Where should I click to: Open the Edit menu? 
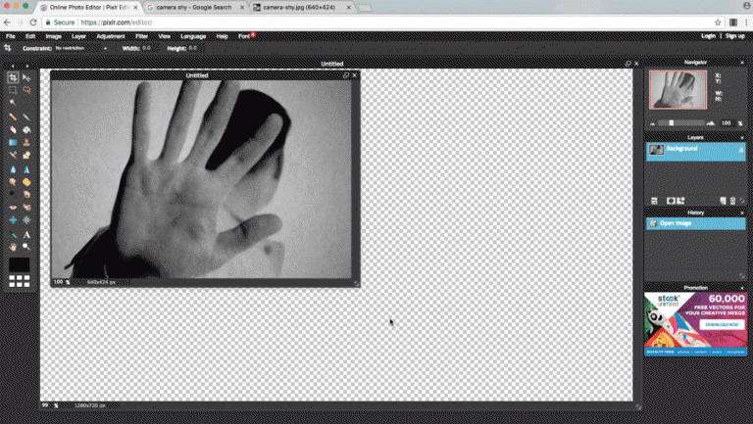30,36
